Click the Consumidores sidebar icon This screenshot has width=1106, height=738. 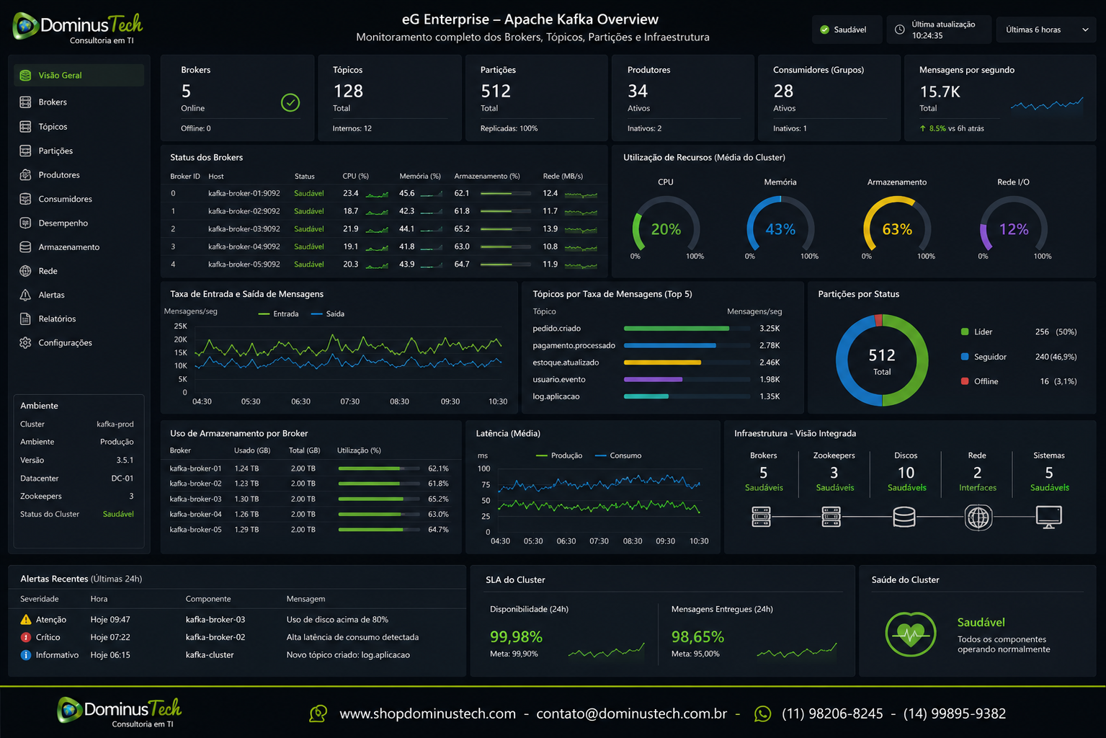[25, 199]
